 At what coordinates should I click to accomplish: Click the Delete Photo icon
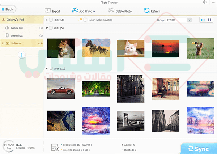[111, 10]
